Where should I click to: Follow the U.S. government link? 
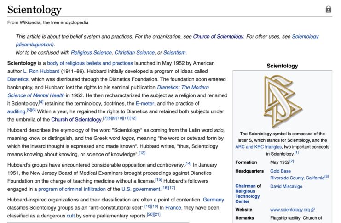pyautogui.click(x=141, y=189)
